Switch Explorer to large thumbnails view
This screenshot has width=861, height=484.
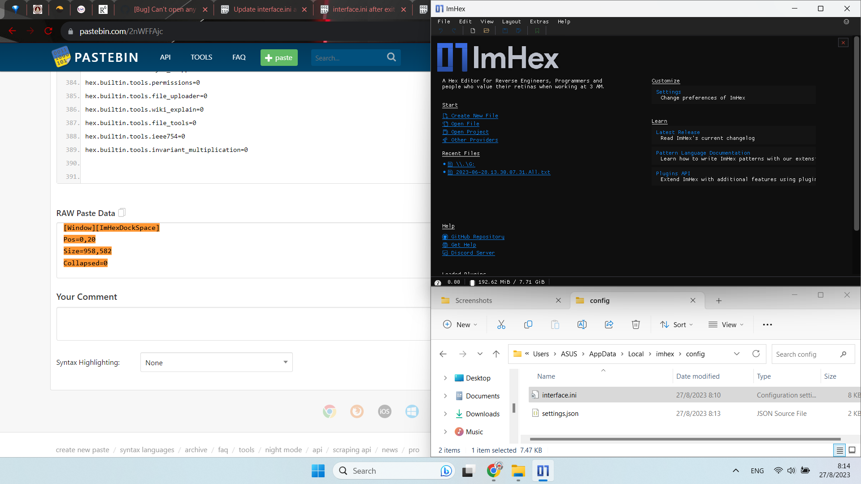pyautogui.click(x=851, y=450)
